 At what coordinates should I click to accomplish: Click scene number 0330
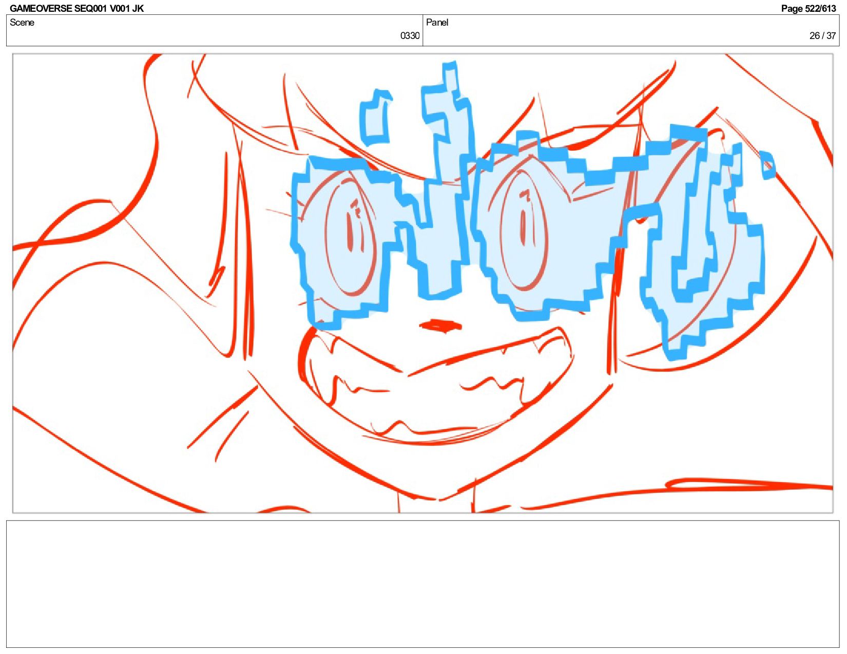pyautogui.click(x=410, y=35)
